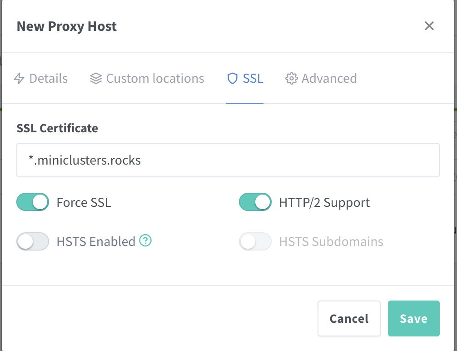Disable the Force SSL toggle
457x351 pixels.
33,202
